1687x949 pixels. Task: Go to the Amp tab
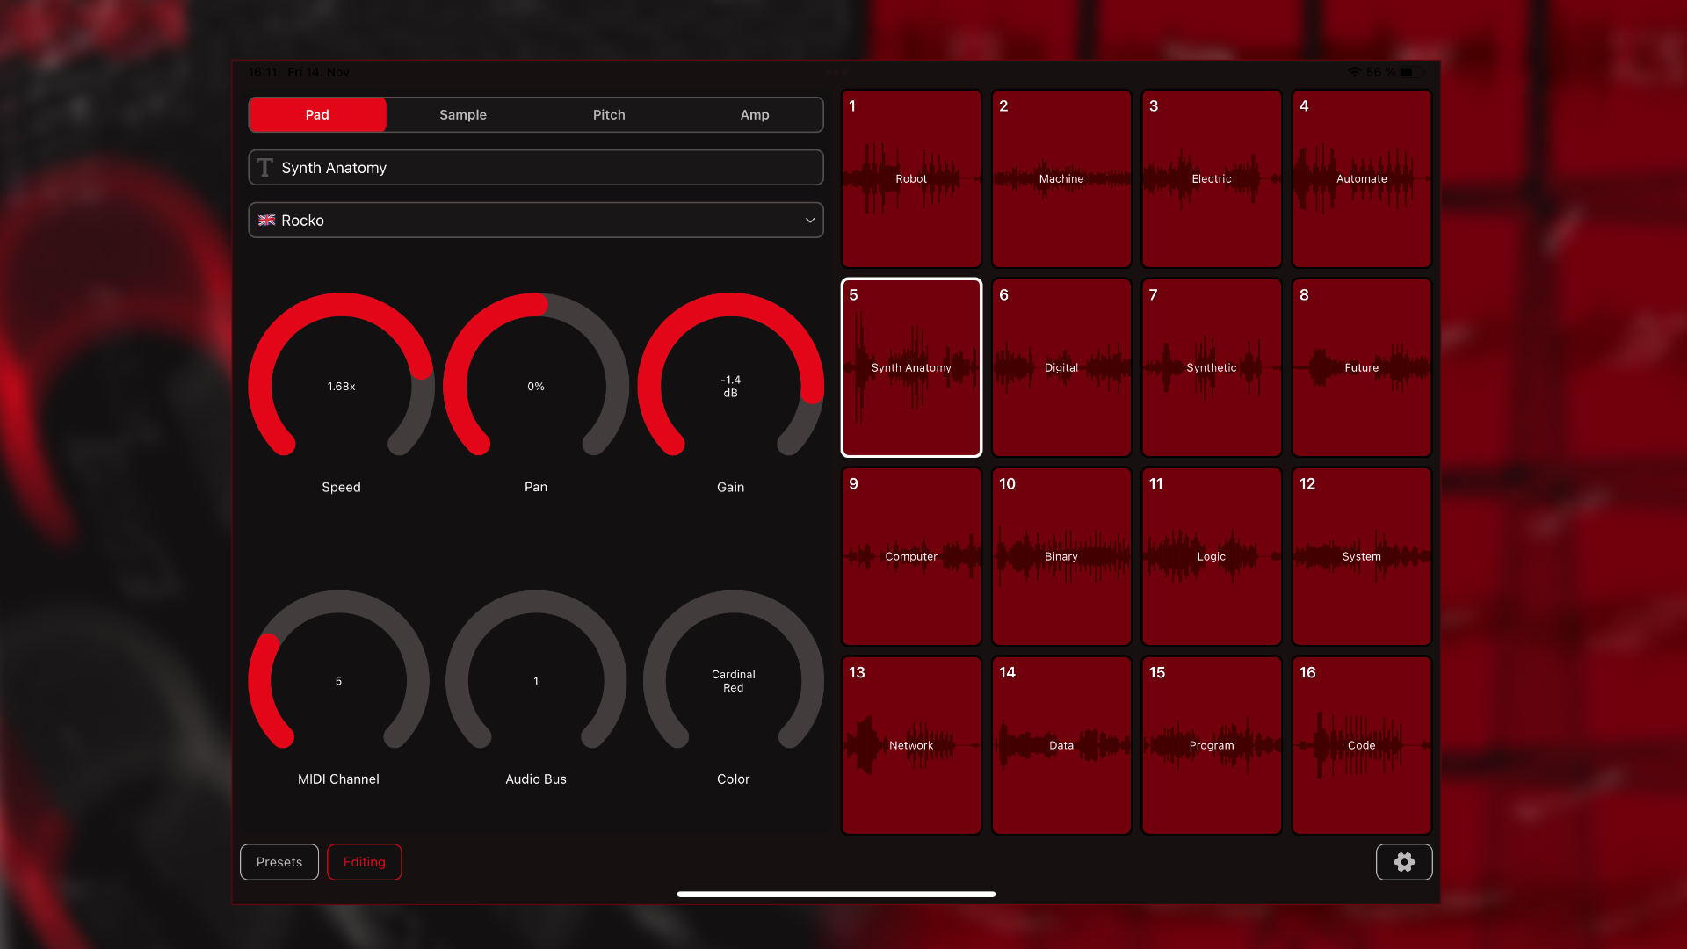(754, 114)
